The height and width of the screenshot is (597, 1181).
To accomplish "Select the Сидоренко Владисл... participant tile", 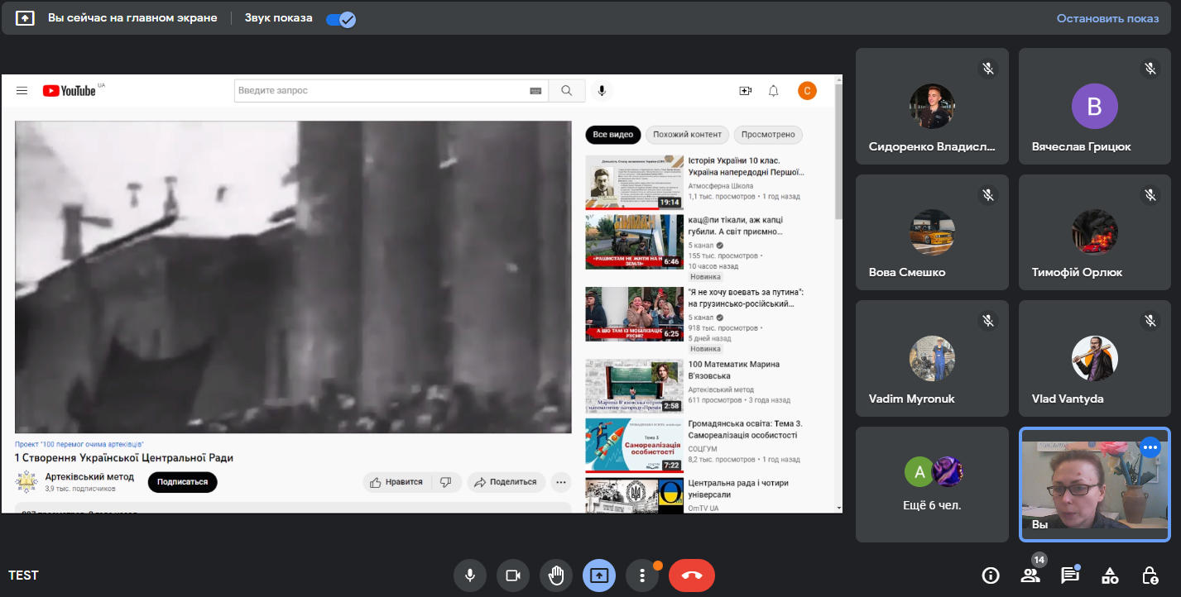I will click(x=932, y=106).
